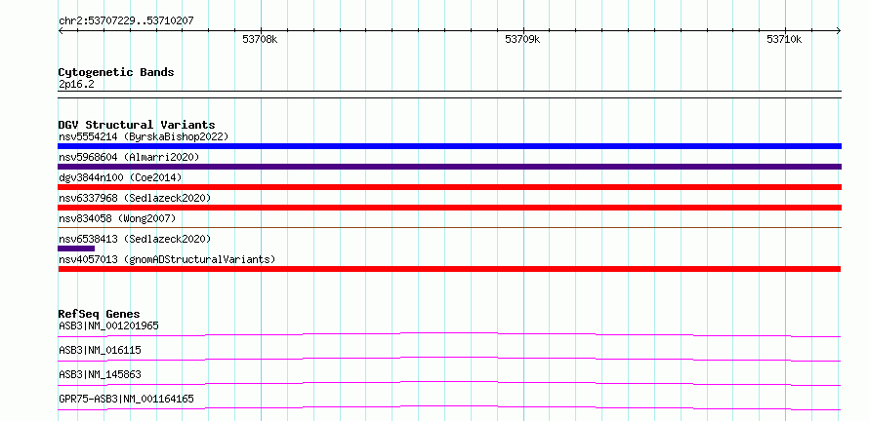Click the 53709k ruler tick label

coord(522,40)
